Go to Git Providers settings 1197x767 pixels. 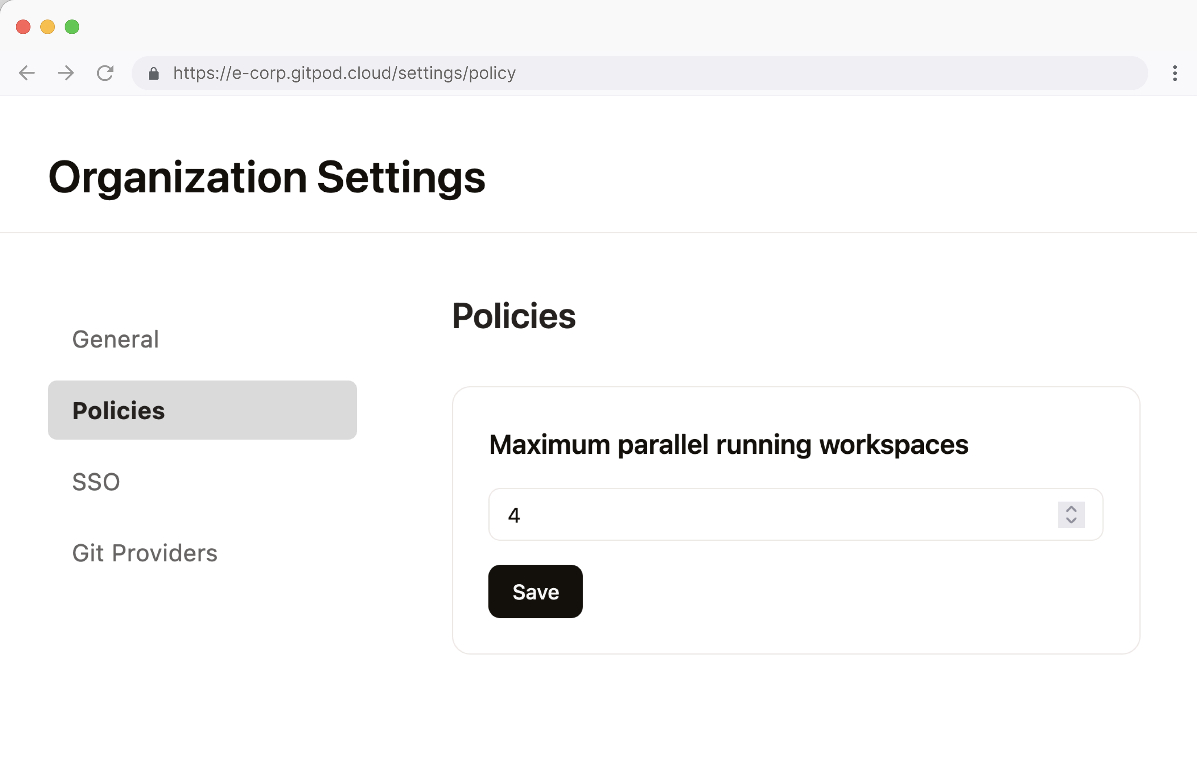(145, 553)
